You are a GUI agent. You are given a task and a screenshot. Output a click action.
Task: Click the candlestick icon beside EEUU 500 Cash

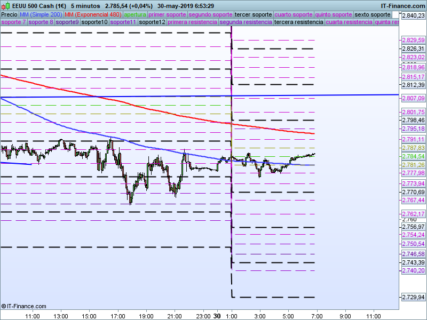point(6,5)
